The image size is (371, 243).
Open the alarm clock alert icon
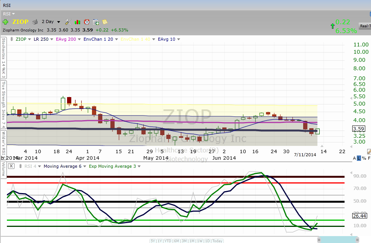tap(87, 22)
